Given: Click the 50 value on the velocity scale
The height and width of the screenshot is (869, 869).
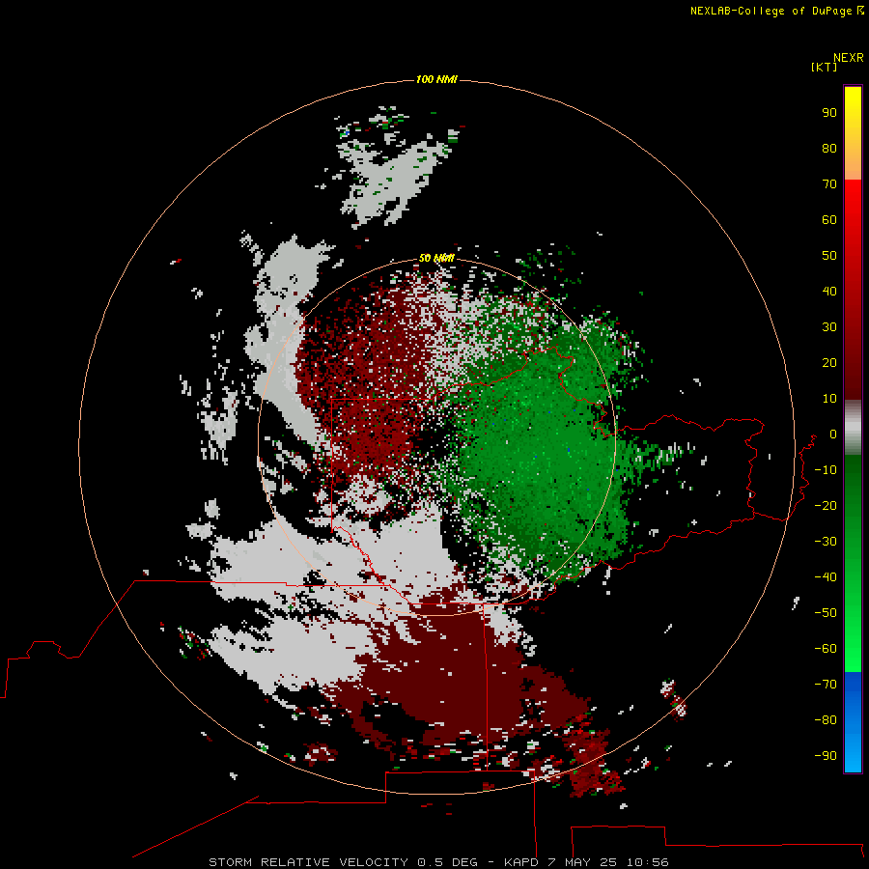Looking at the screenshot, I should (x=829, y=256).
